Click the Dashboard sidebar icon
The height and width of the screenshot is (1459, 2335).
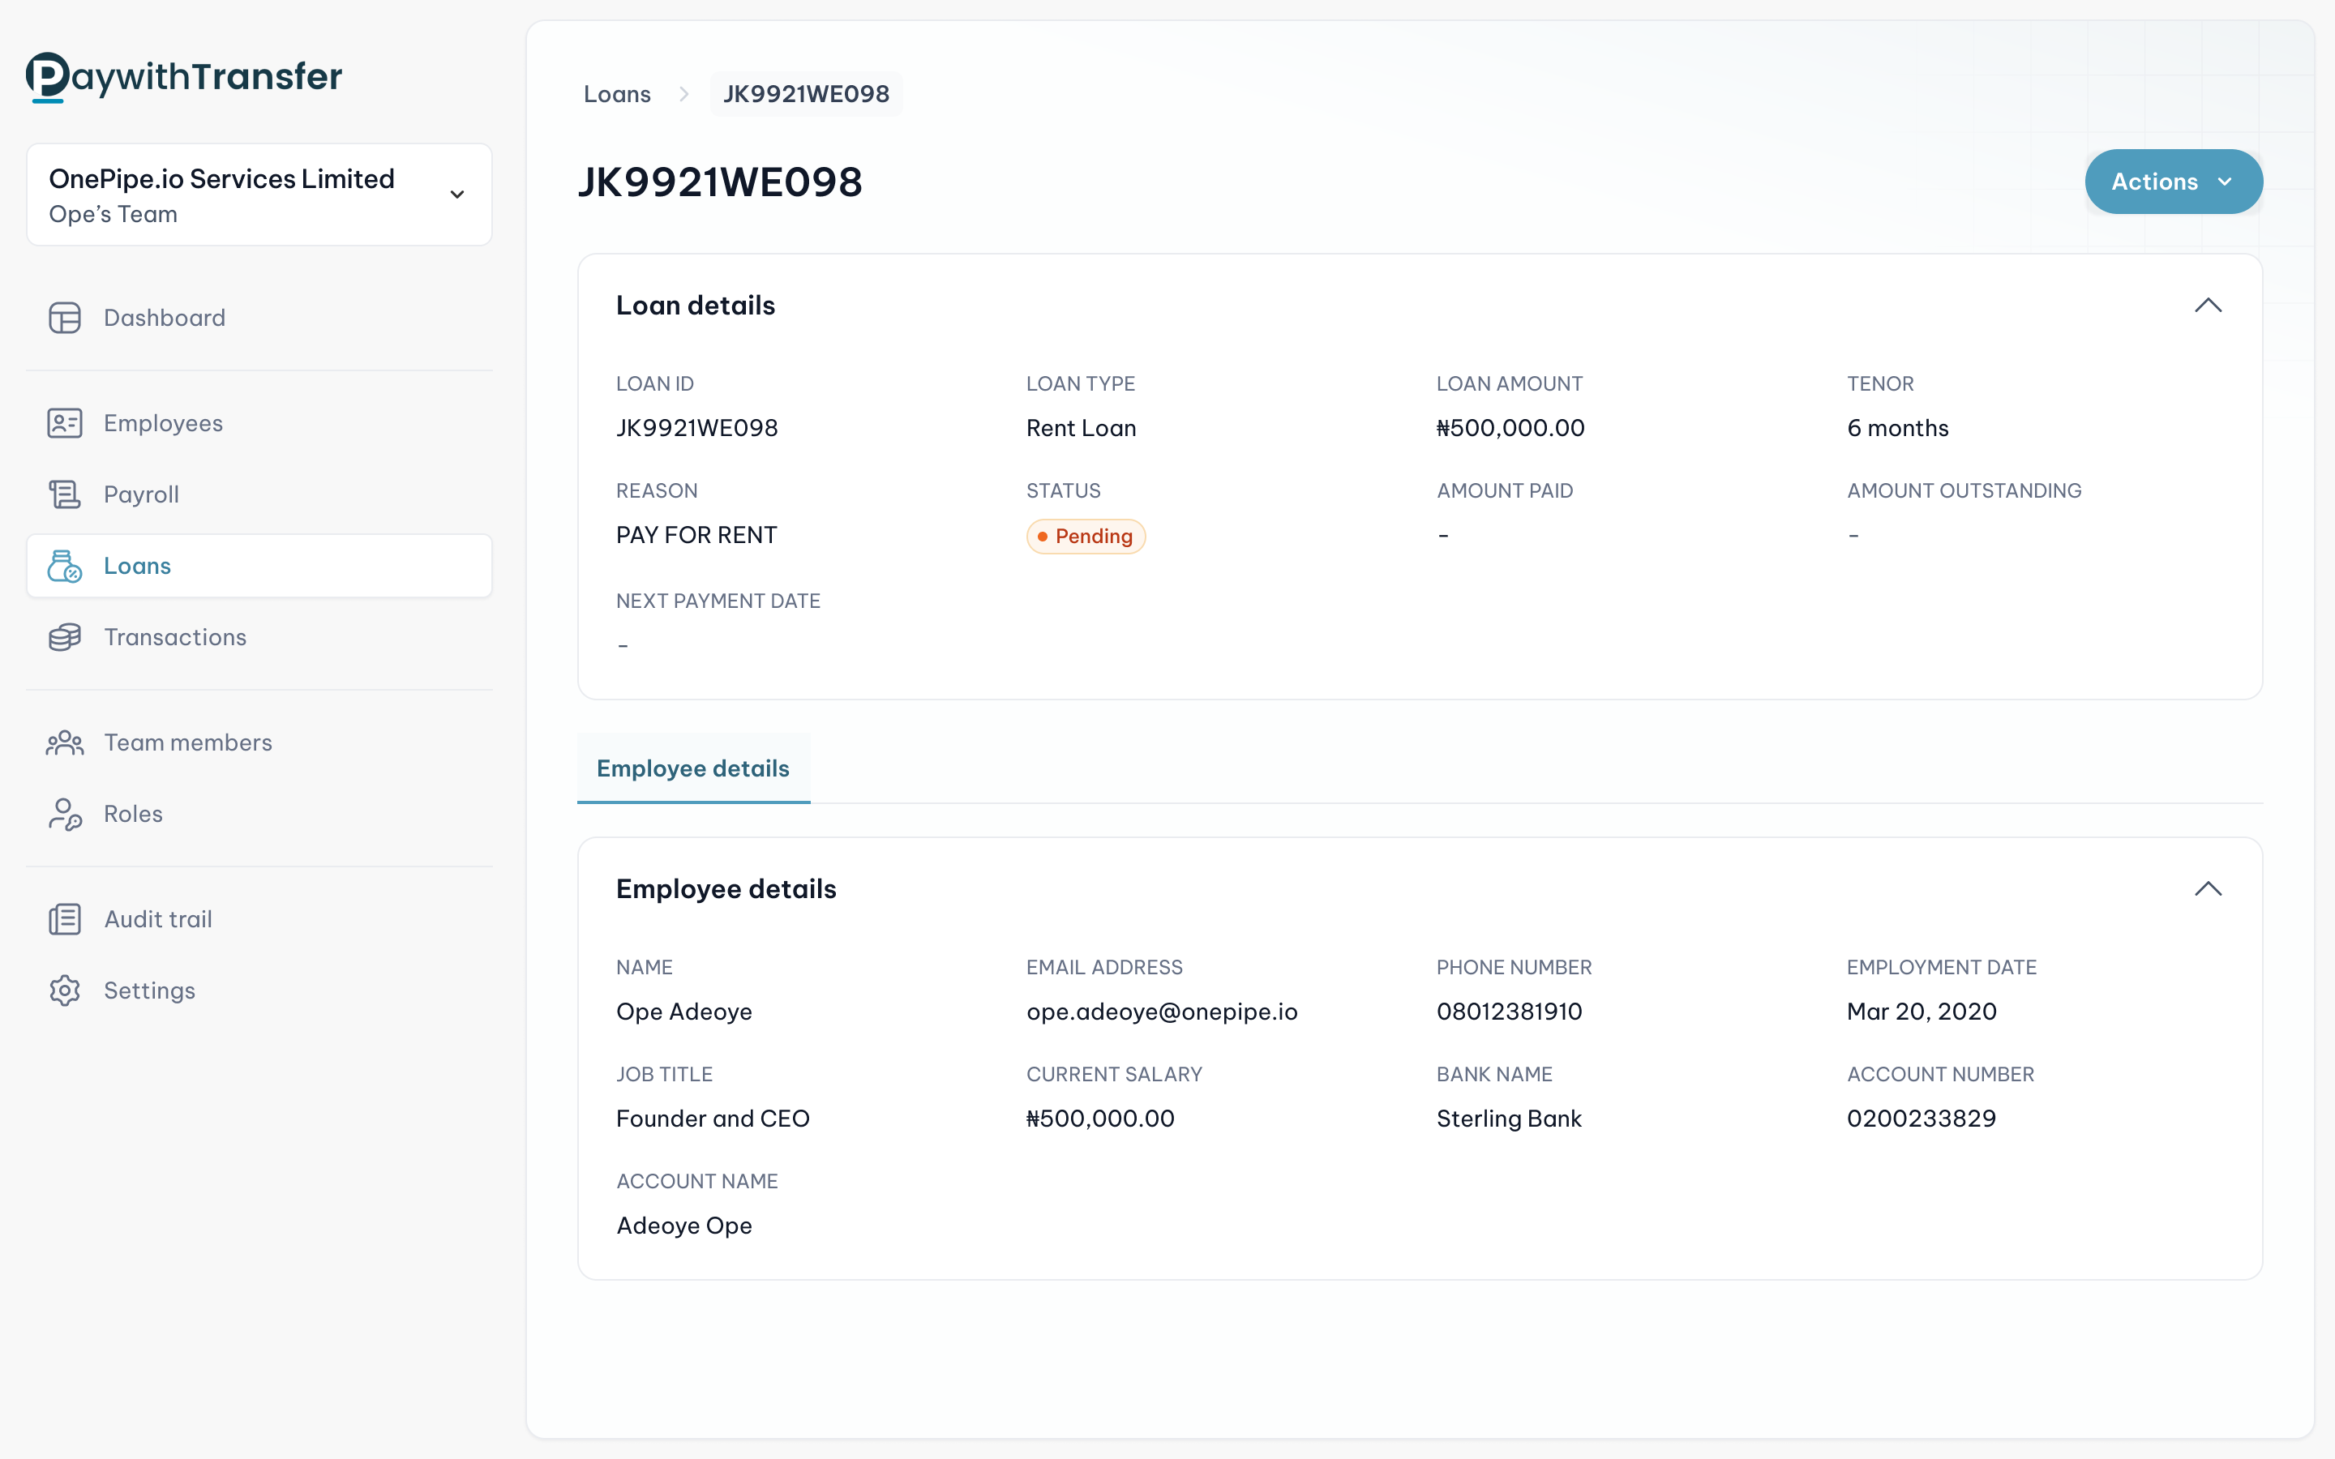(x=65, y=318)
